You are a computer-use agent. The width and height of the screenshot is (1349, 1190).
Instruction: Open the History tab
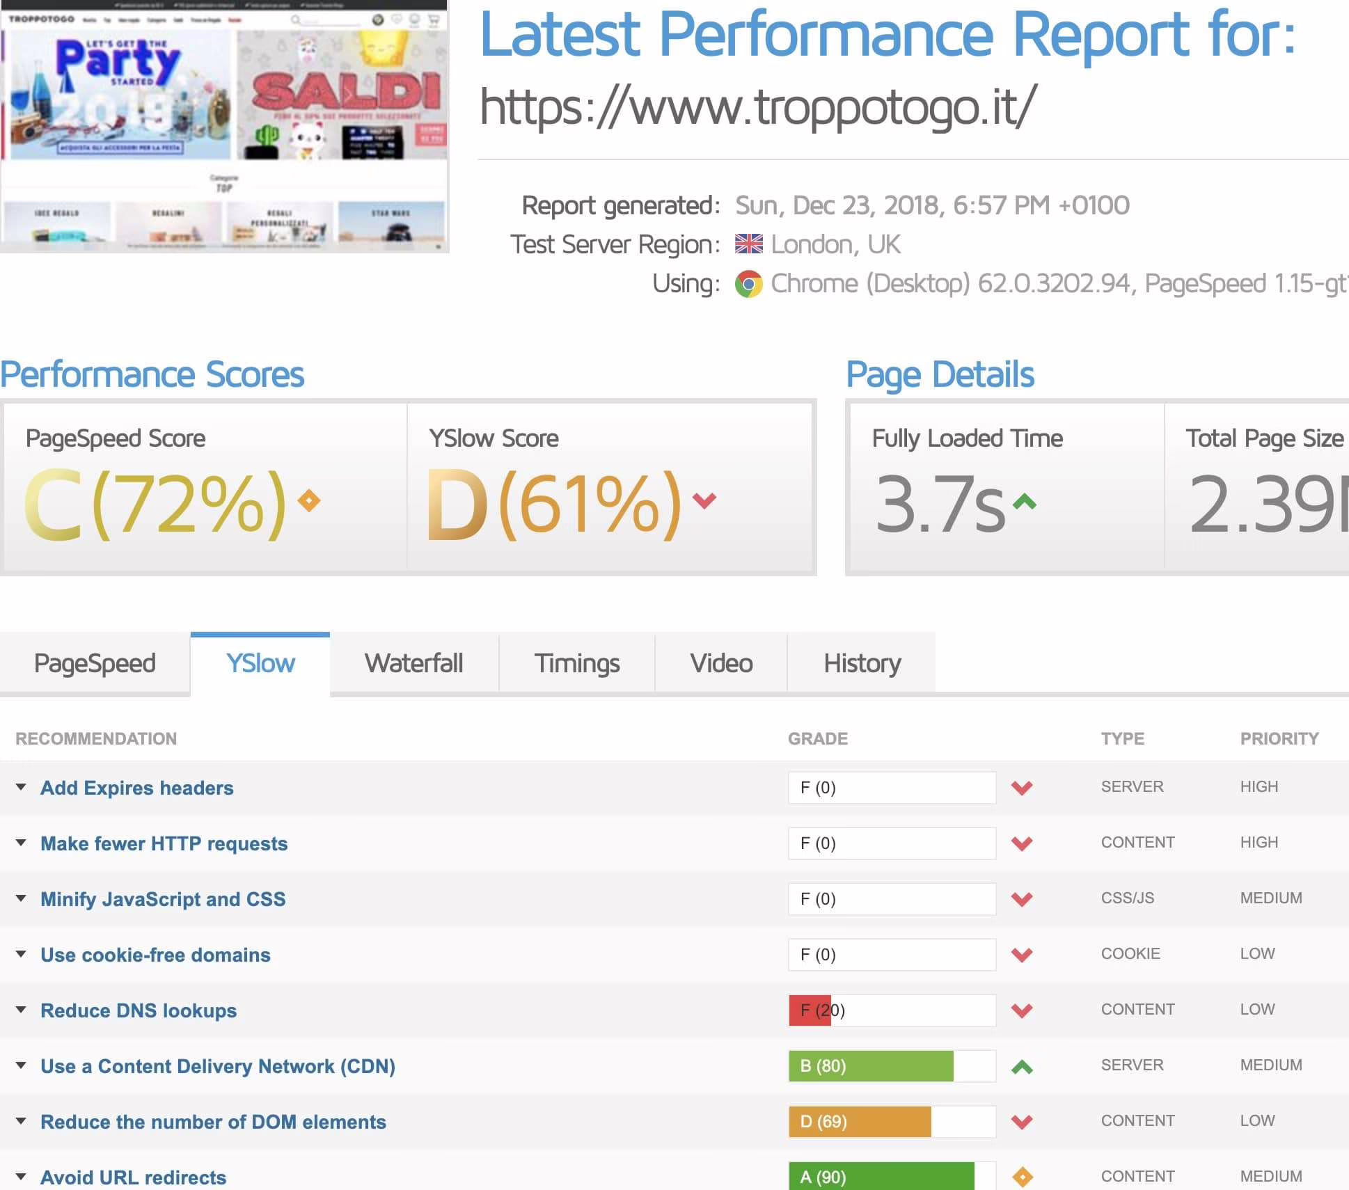click(861, 663)
